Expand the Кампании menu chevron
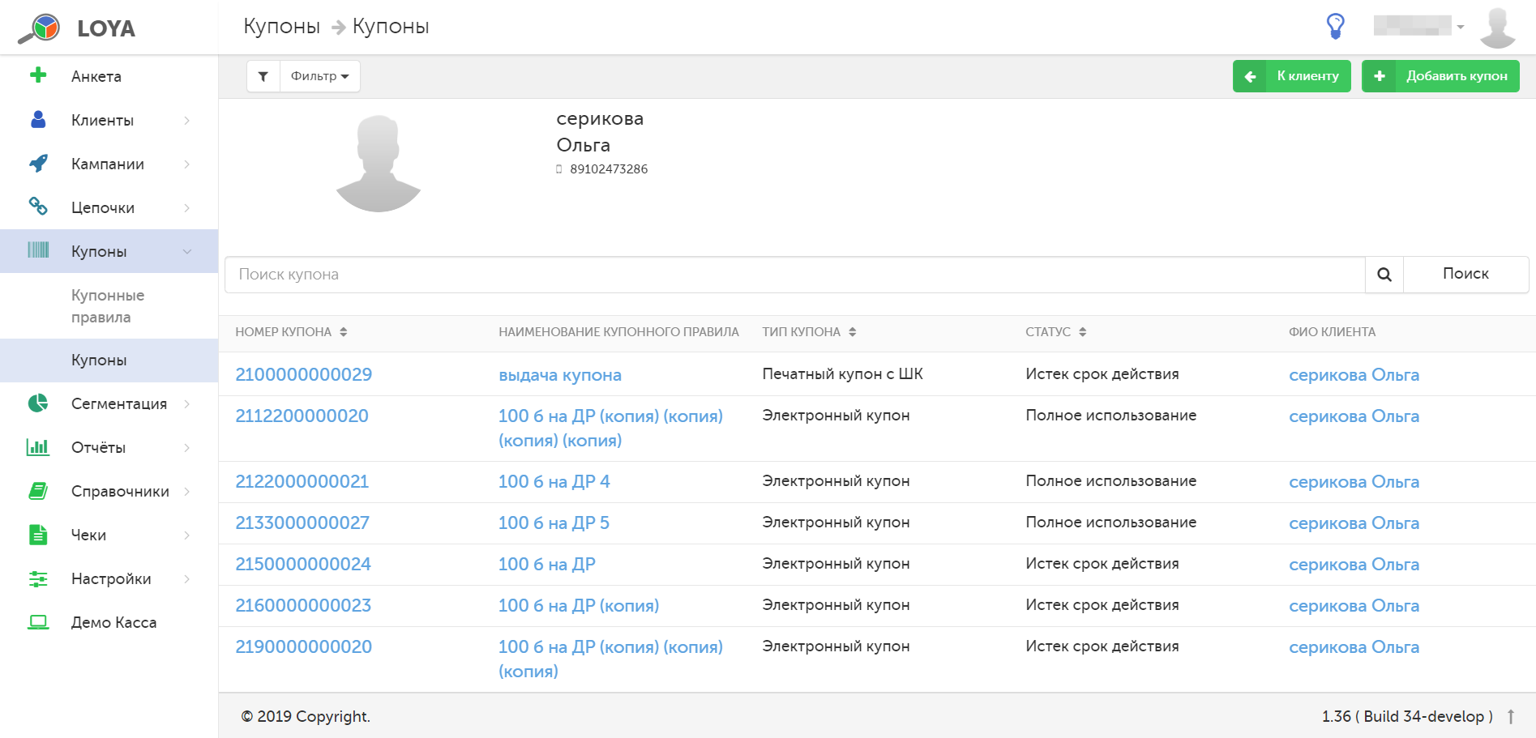The height and width of the screenshot is (738, 1536). (187, 164)
